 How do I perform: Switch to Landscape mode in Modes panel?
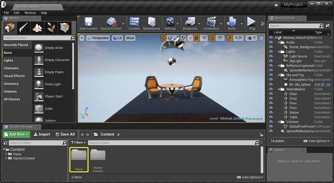pos(37,28)
